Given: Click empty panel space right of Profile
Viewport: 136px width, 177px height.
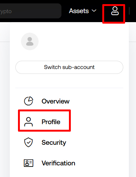Looking at the screenshot, I should point(99,121).
